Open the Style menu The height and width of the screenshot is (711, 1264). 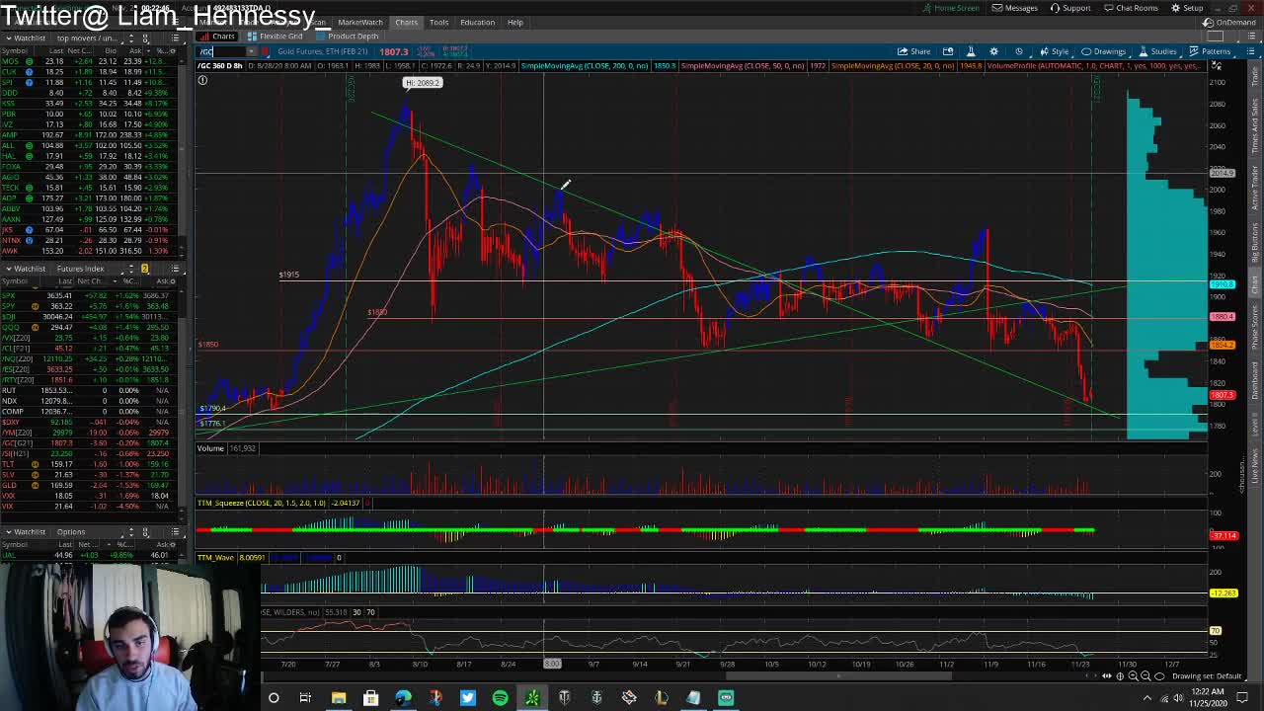pos(1055,51)
